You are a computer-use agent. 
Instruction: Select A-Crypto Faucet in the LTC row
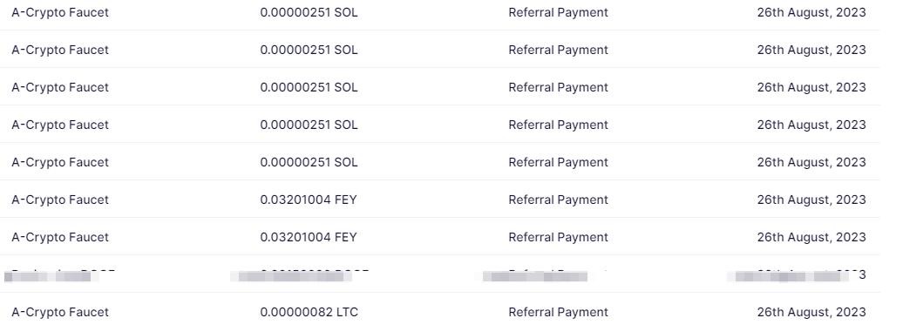tap(60, 312)
